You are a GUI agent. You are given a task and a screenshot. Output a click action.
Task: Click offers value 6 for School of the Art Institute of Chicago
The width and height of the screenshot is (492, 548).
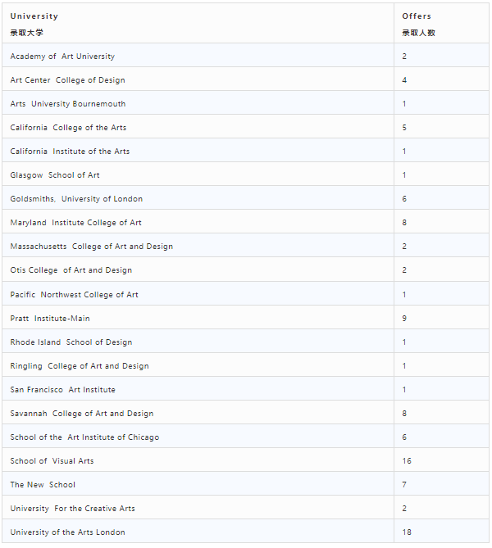[404, 437]
